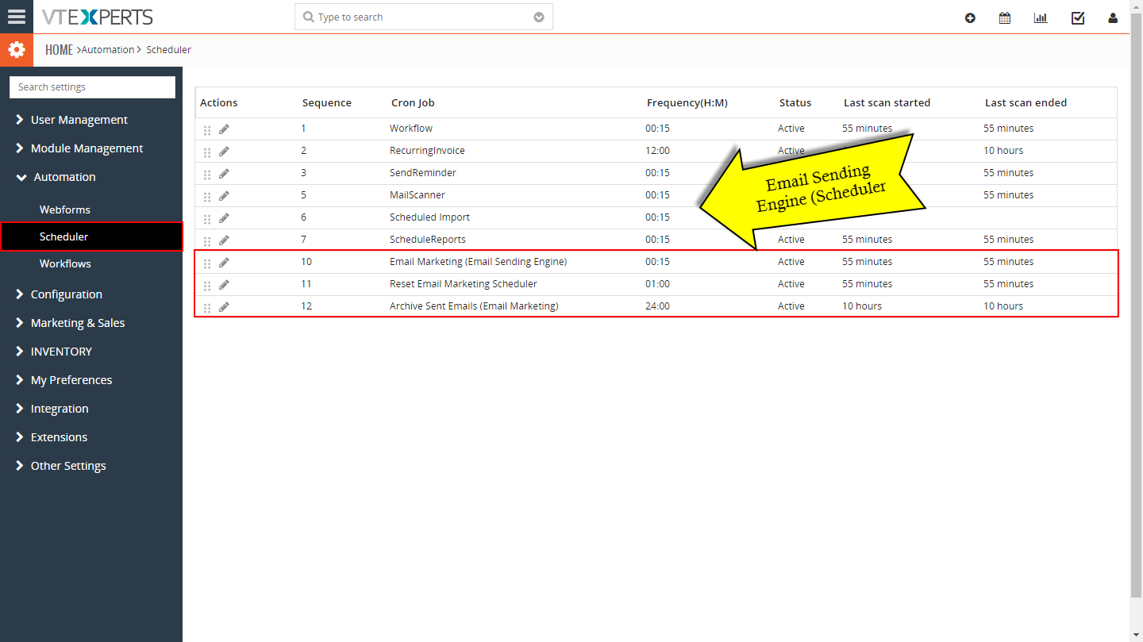Screen dimensions: 1143x642
Task: Edit Reset Email Marketing Scheduler pencil icon
Action: pyautogui.click(x=224, y=285)
